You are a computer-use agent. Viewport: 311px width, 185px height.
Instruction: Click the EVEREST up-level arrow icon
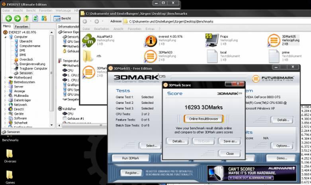click(26, 18)
